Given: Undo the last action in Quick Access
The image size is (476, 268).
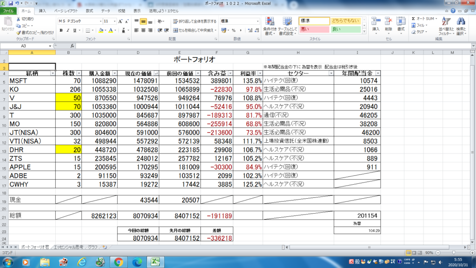Looking at the screenshot, I should tap(17, 3).
